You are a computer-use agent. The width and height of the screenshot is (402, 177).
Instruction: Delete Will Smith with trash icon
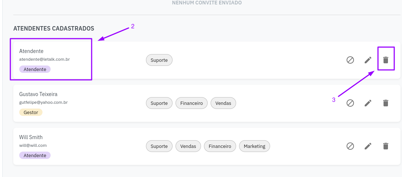[x=386, y=146]
